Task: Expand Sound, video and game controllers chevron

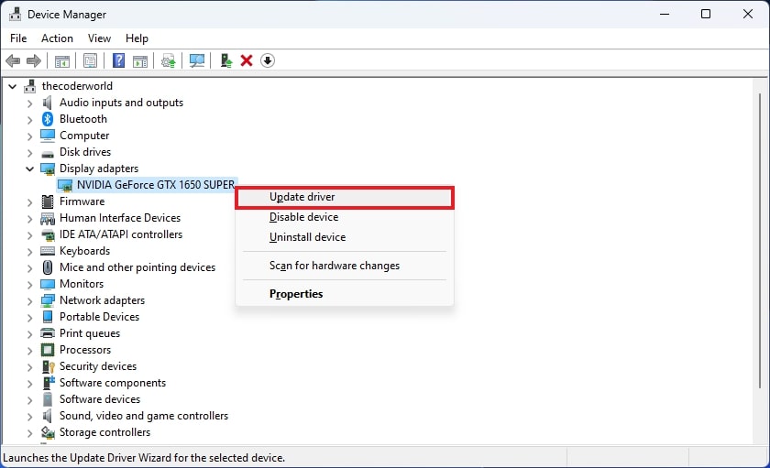Action: (x=29, y=417)
